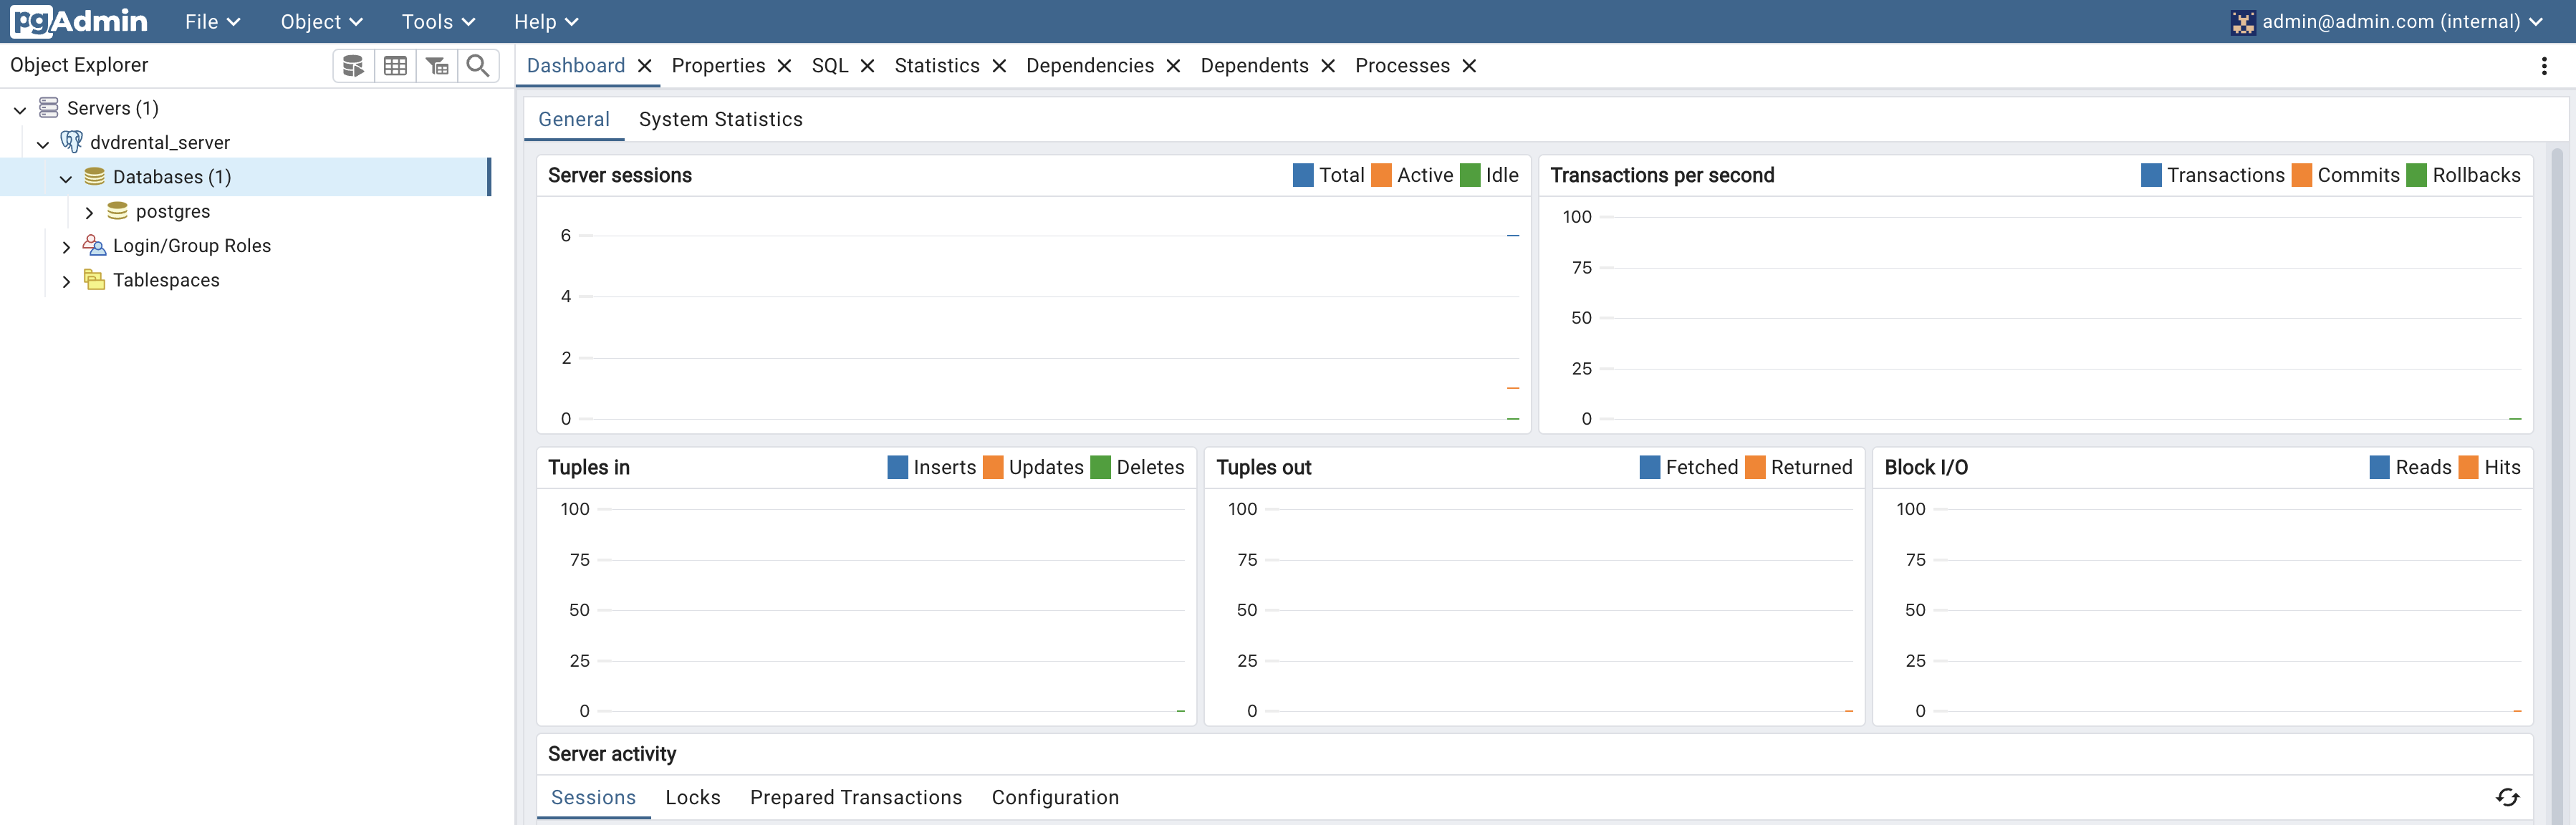Click the postgres database icon

117,211
